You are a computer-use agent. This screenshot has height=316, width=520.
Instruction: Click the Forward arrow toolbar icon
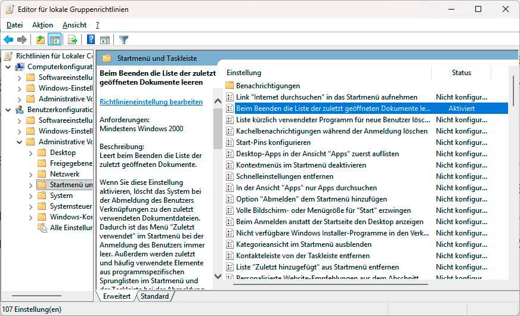pos(22,40)
